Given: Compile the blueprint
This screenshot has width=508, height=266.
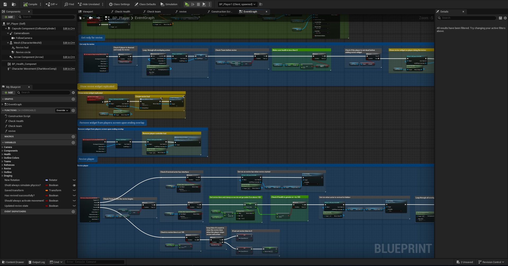Looking at the screenshot, I should (30, 4).
